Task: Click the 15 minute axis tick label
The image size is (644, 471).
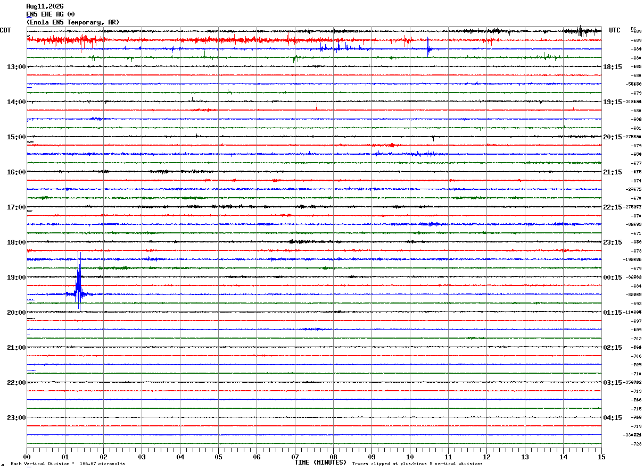Action: 601,457
